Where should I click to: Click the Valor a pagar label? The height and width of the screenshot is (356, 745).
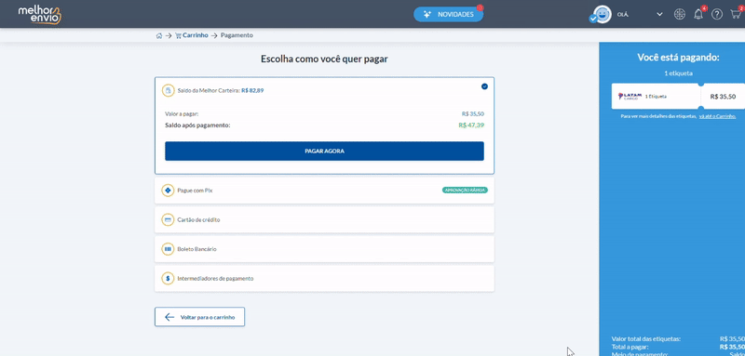182,114
